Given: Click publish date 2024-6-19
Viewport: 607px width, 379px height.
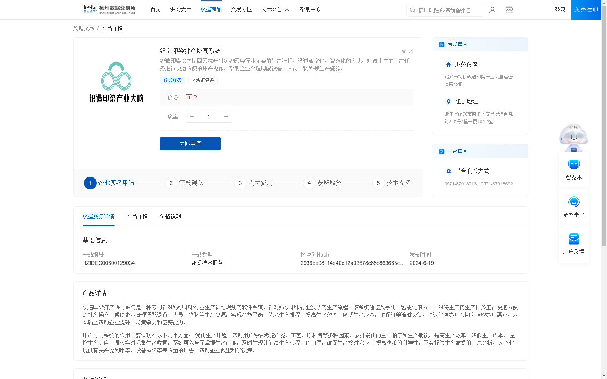Looking at the screenshot, I should pos(421,263).
